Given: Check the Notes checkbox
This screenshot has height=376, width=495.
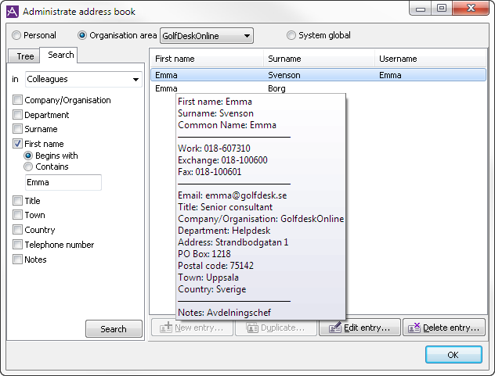Looking at the screenshot, I should (x=17, y=260).
